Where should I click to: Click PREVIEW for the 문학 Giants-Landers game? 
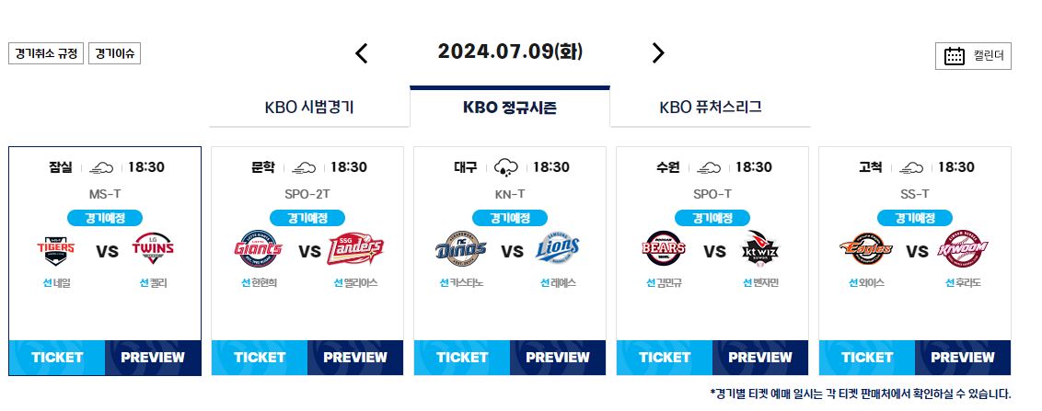355,358
